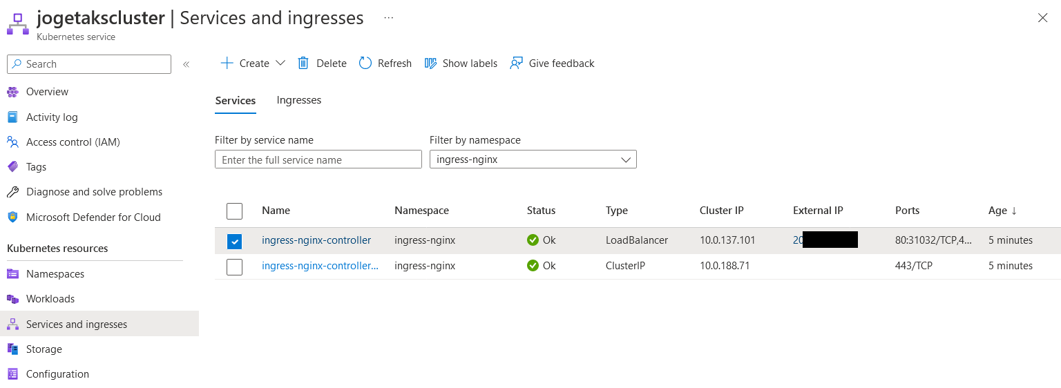Open the Filter by namespace dropdown

tap(533, 159)
